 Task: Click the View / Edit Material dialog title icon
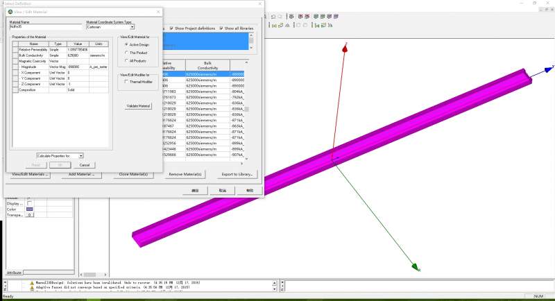[10, 12]
